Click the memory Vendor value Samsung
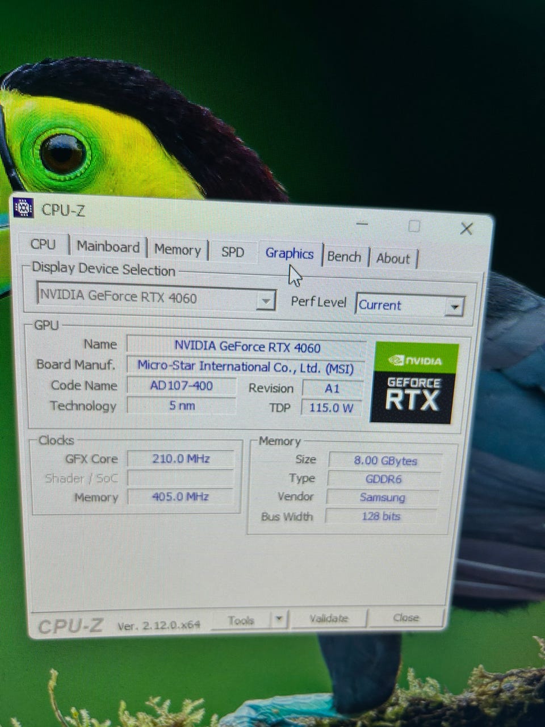The image size is (545, 727). pyautogui.click(x=382, y=498)
